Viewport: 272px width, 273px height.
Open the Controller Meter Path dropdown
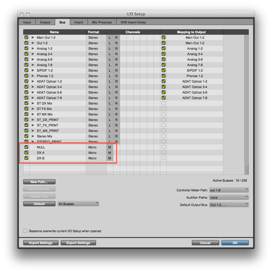(x=229, y=190)
